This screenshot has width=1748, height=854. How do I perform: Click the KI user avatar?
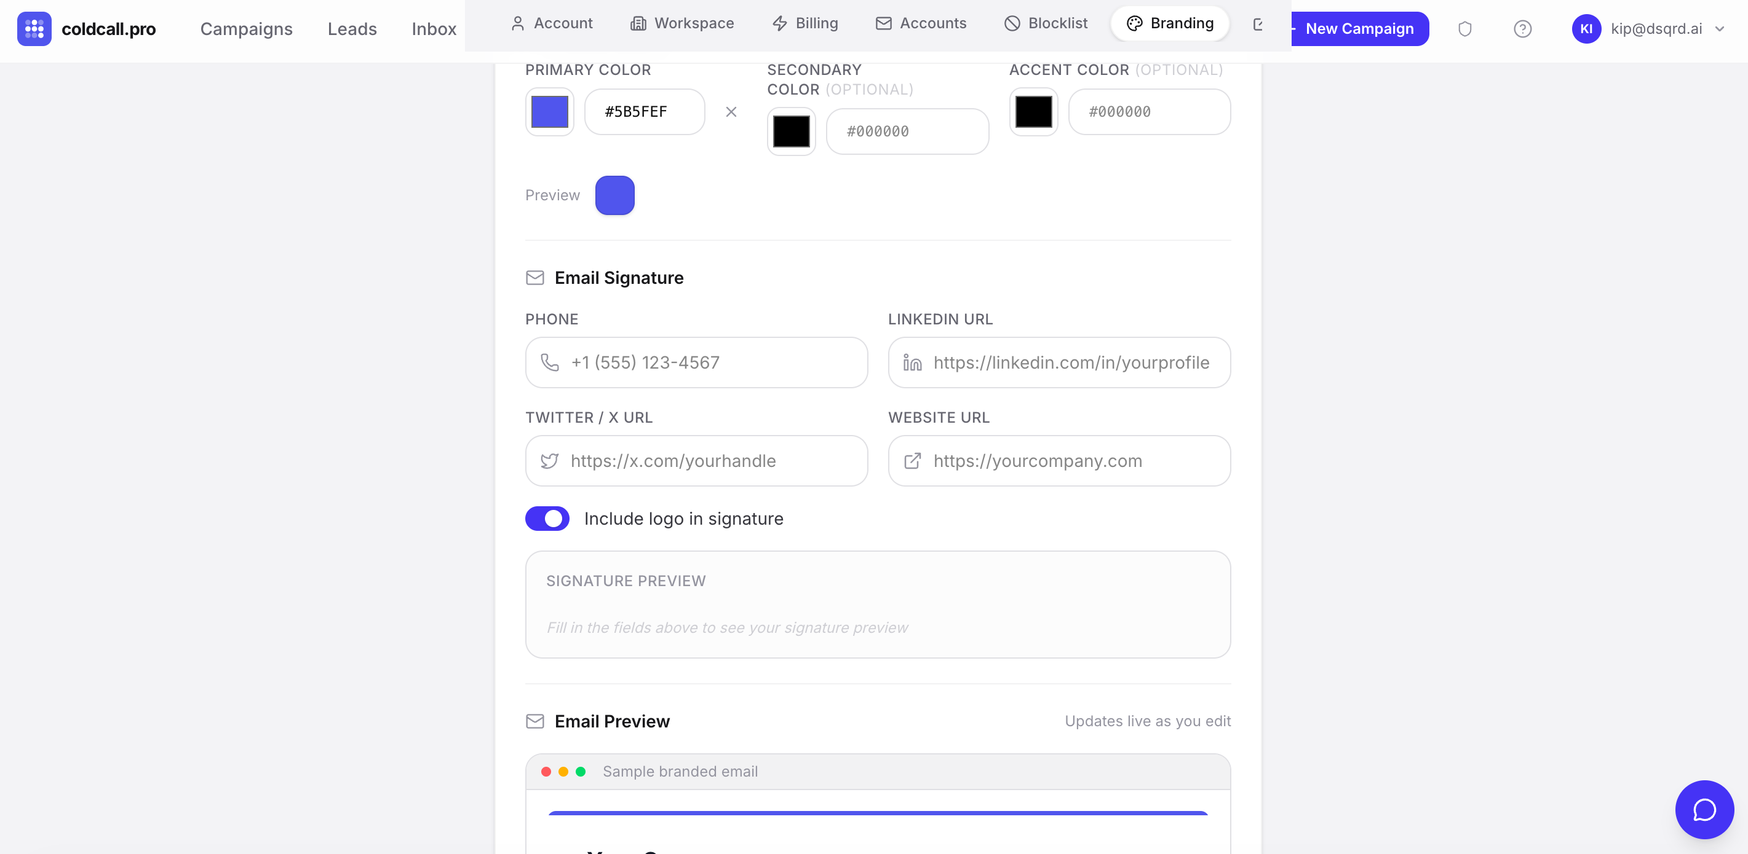(x=1586, y=28)
